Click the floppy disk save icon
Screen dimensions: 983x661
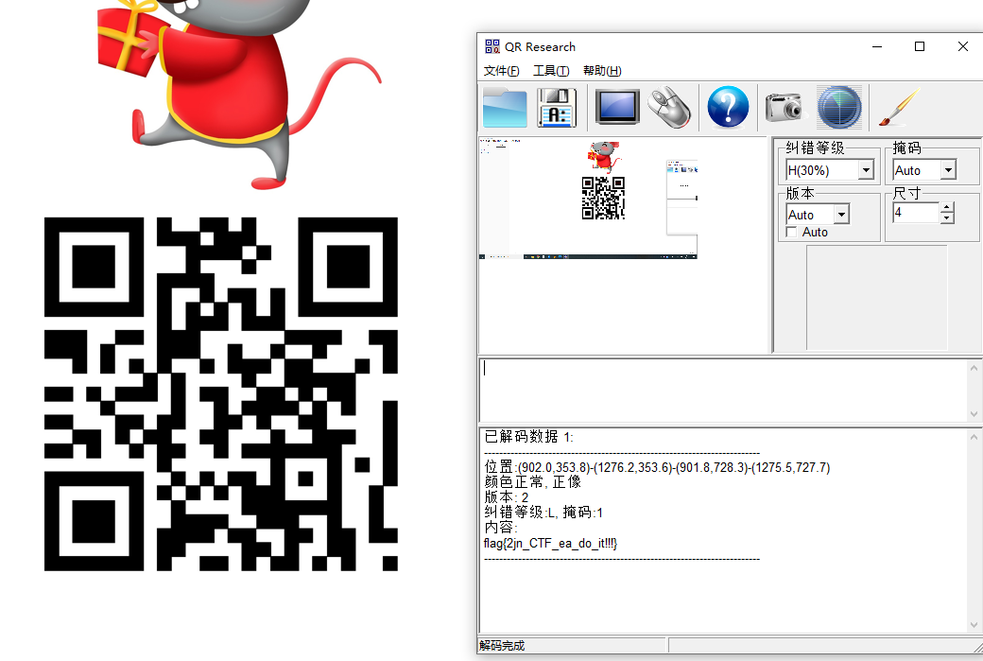click(556, 107)
